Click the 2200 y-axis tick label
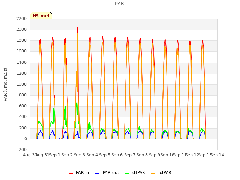The image size is (240, 180). 22,18
